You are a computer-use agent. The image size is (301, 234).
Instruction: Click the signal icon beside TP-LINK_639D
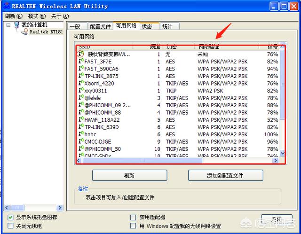(x=81, y=127)
